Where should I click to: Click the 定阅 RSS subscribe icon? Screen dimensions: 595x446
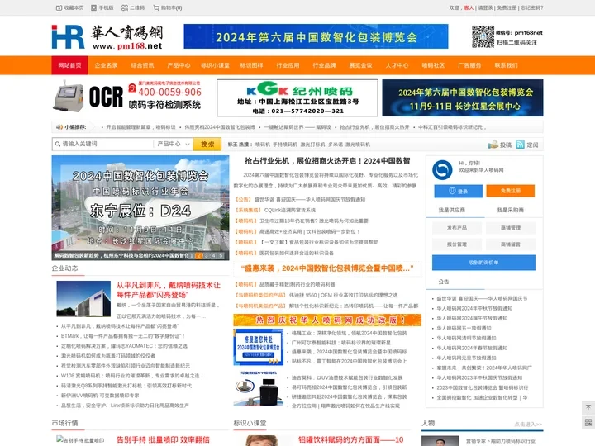coord(521,145)
